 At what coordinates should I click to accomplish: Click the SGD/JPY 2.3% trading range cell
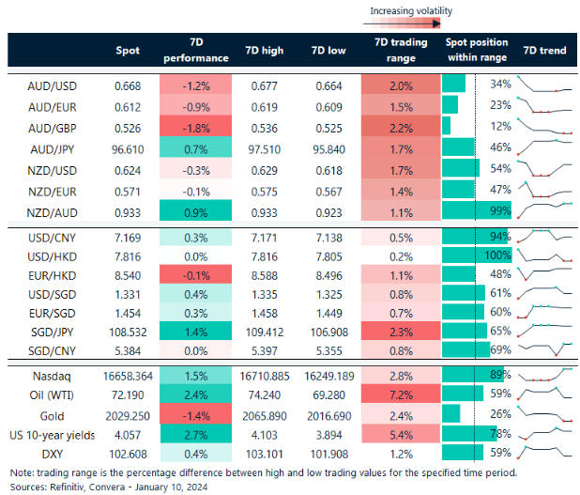point(402,331)
